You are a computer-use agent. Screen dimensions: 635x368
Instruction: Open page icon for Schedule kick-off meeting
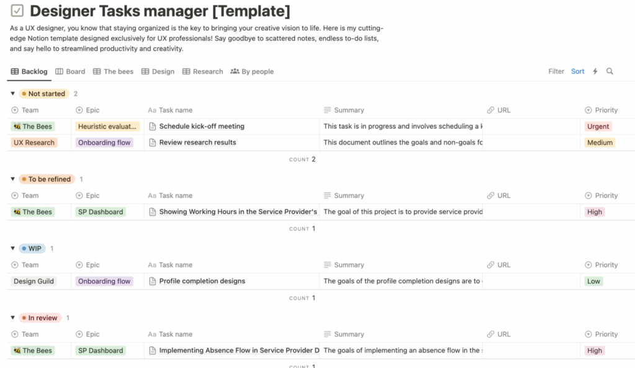tap(153, 126)
